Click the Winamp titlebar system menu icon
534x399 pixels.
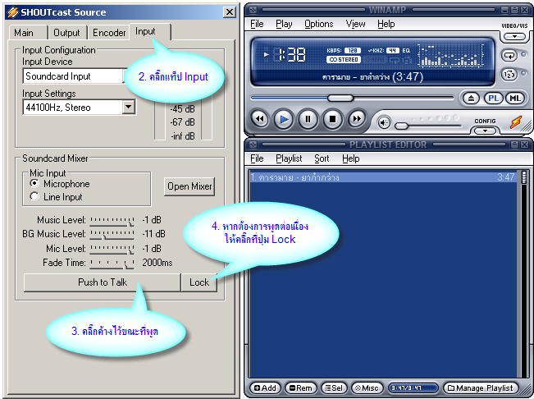[x=253, y=10]
